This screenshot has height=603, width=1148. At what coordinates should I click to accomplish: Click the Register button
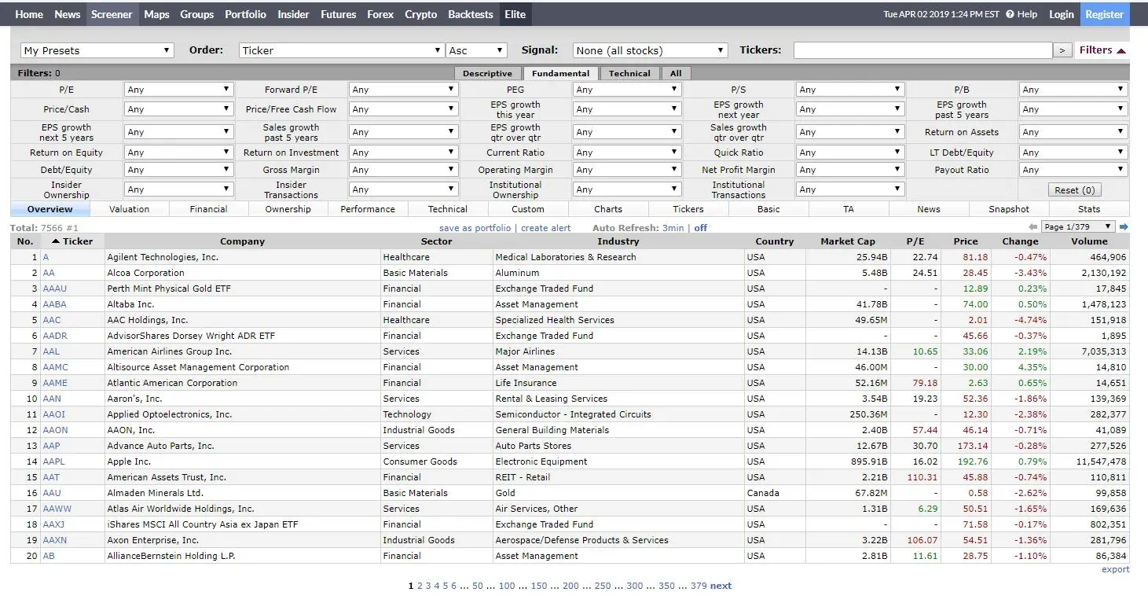click(x=1104, y=14)
